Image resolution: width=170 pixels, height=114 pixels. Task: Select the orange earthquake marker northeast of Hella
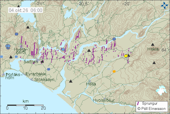point(114,71)
